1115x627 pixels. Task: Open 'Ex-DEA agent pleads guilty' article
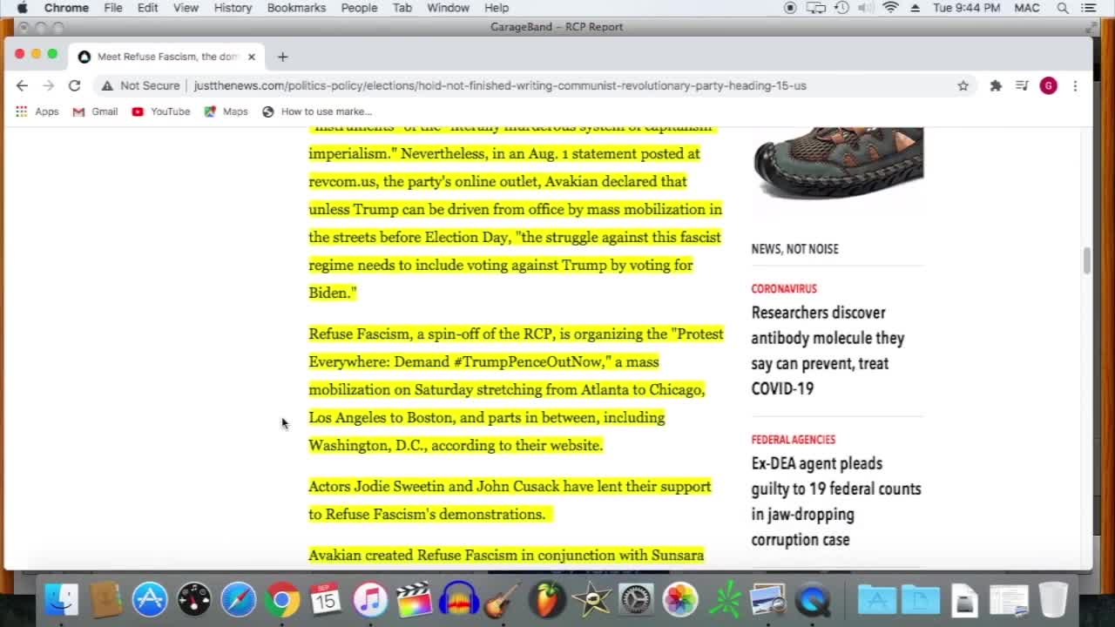(836, 502)
